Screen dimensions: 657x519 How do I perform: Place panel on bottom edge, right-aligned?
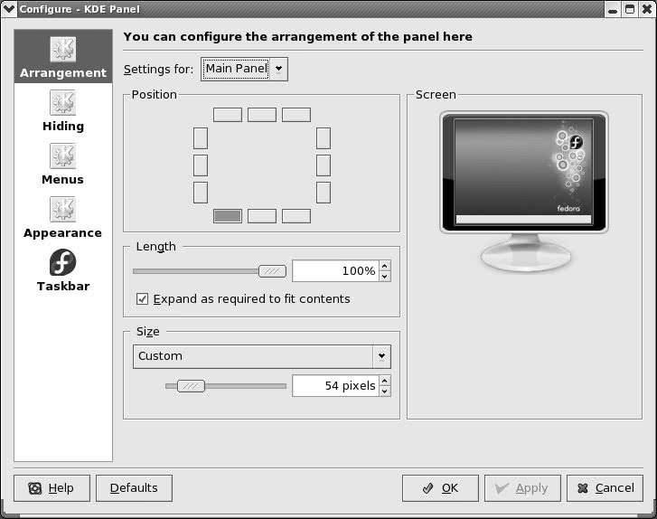tap(296, 216)
